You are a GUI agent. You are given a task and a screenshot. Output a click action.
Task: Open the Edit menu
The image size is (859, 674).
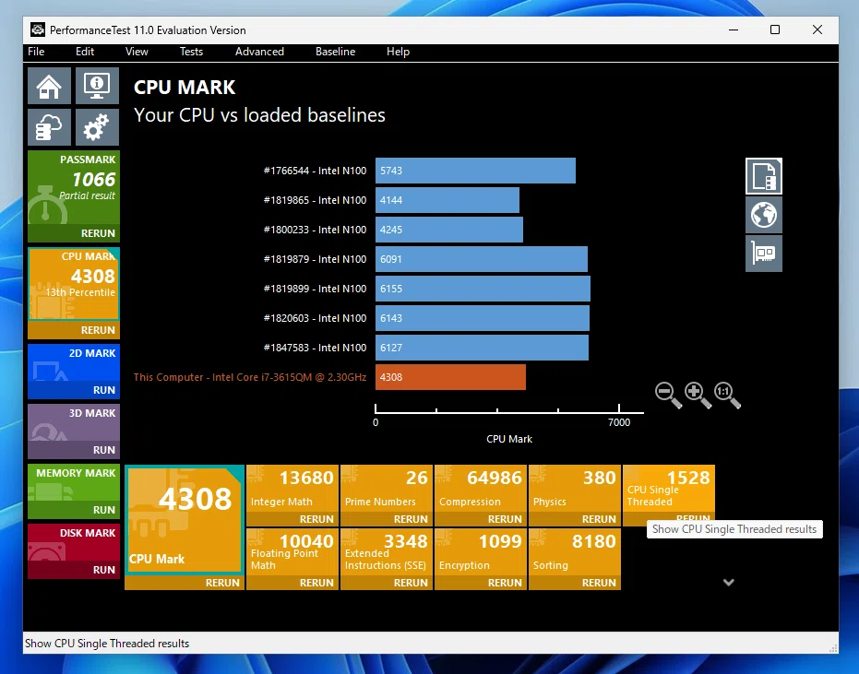(x=85, y=52)
